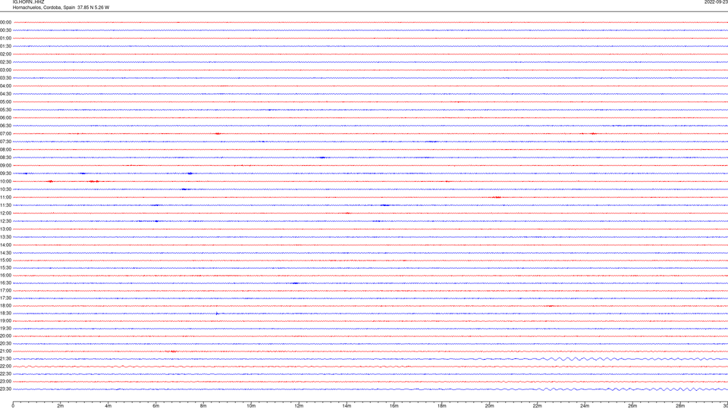Select the 14m minutes axis label
This screenshot has width=728, height=409.
pos(347,406)
